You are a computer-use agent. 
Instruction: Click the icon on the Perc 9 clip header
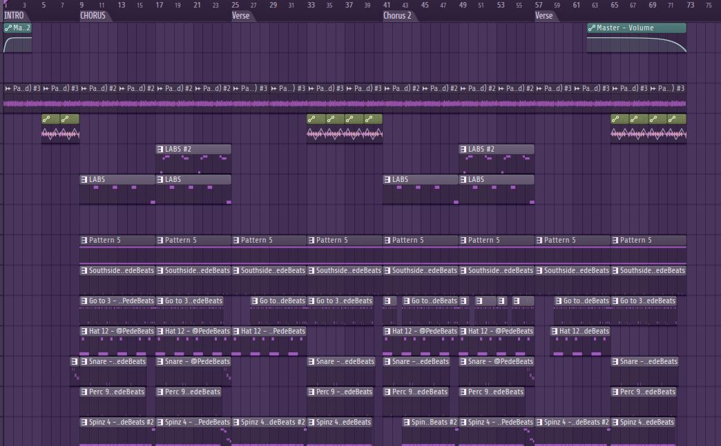coord(86,392)
